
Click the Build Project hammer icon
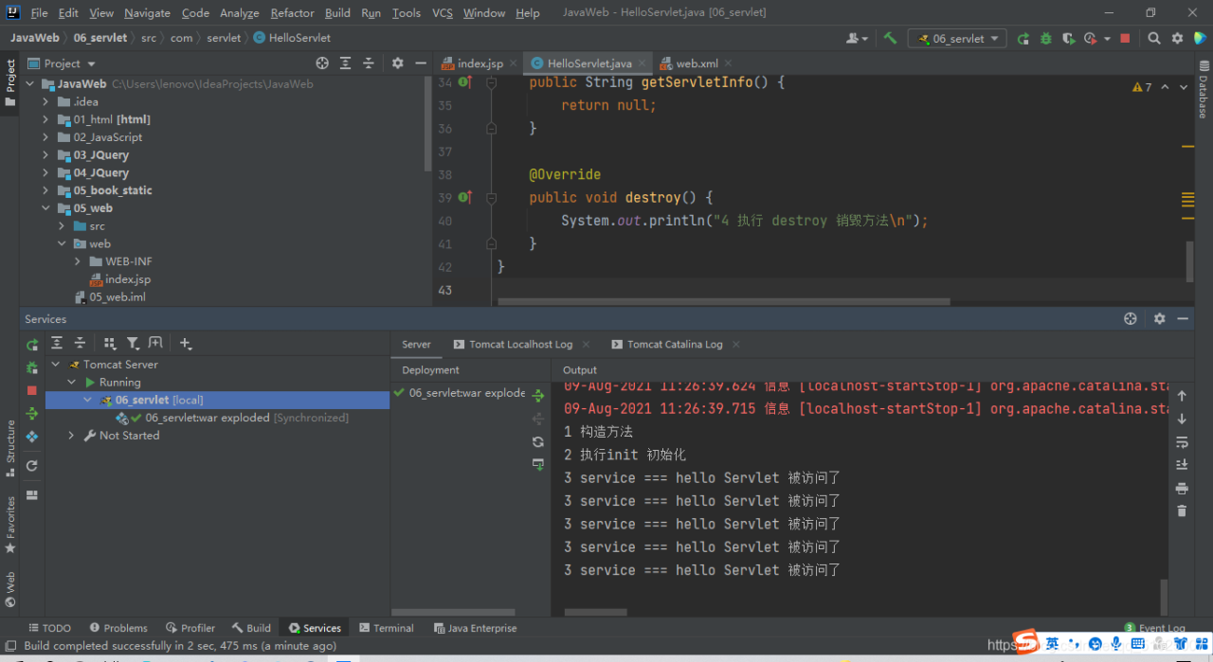[890, 38]
